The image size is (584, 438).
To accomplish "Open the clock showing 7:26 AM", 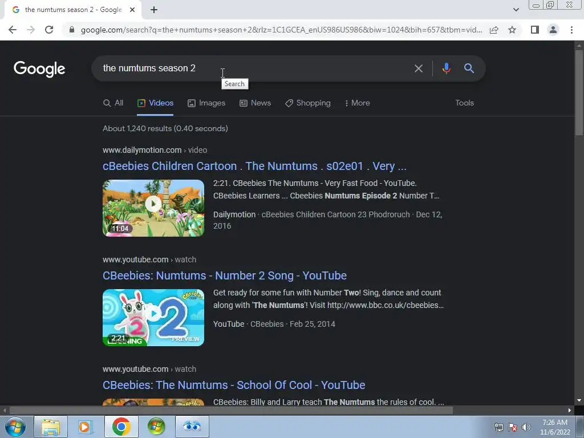I will click(x=555, y=427).
